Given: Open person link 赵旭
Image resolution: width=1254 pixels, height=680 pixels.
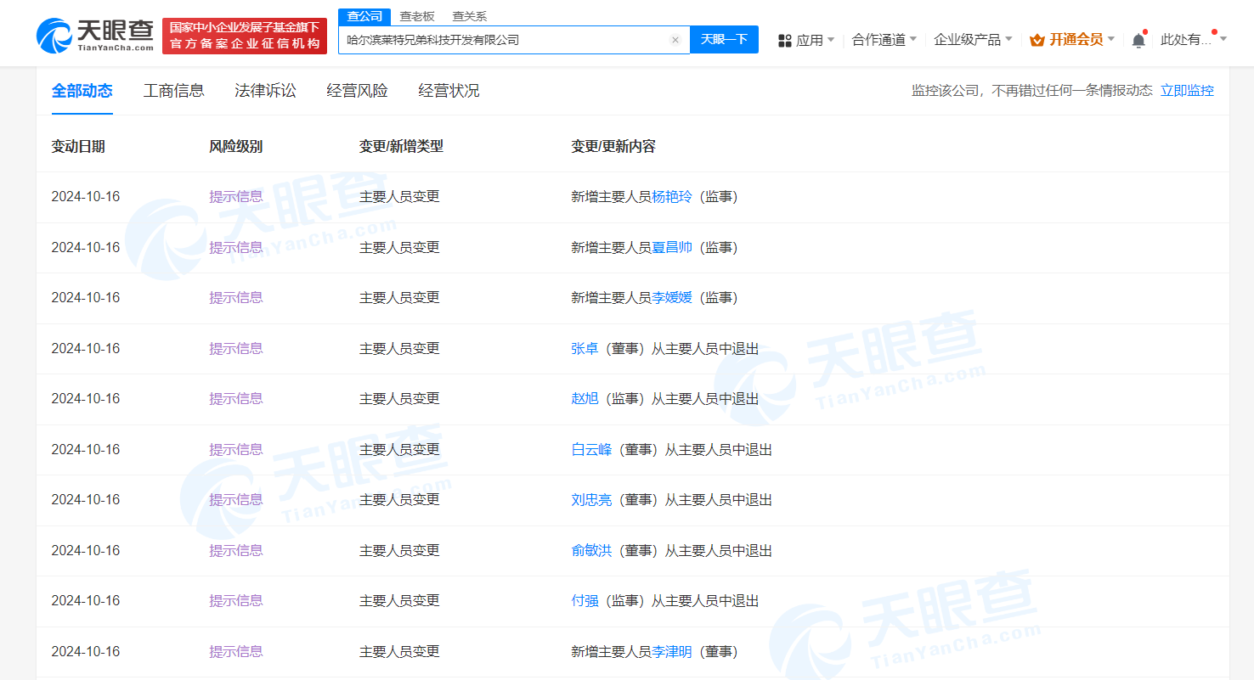Looking at the screenshot, I should click(x=585, y=399).
